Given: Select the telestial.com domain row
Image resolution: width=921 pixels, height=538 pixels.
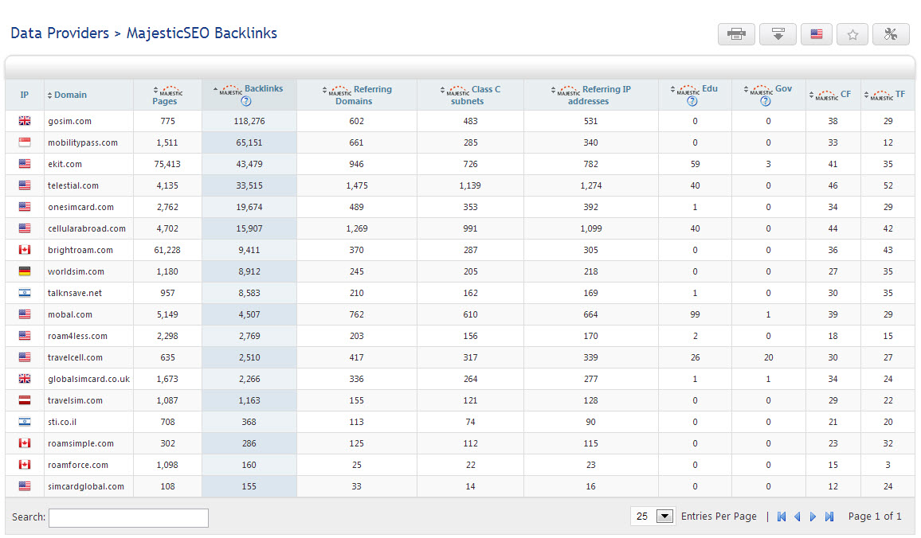Looking at the screenshot, I should (73, 185).
